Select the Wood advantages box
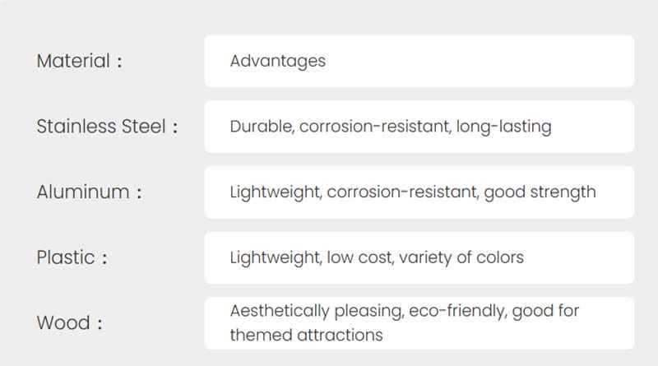Viewport: 658px width, 366px height. 419,322
